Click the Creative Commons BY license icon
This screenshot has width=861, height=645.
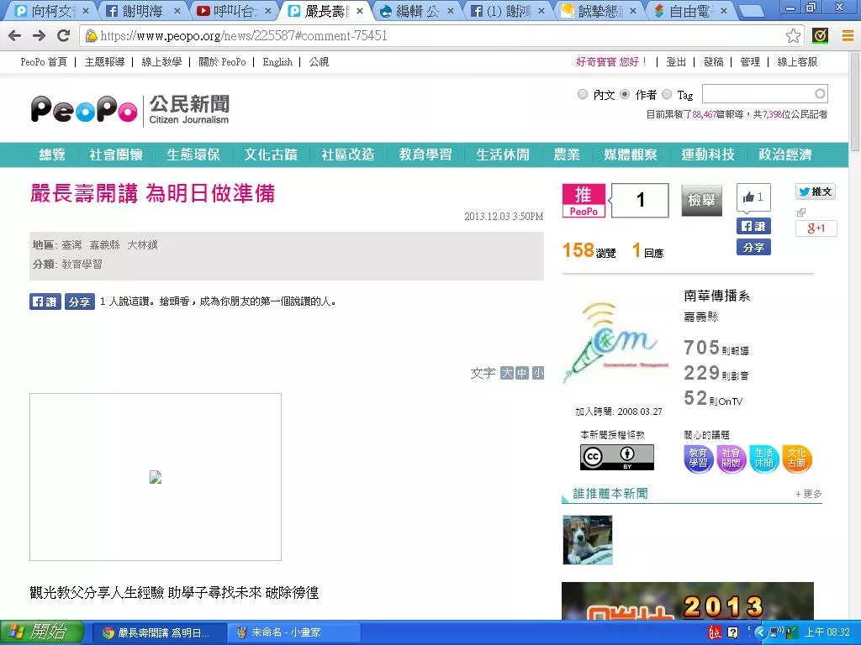(x=617, y=457)
